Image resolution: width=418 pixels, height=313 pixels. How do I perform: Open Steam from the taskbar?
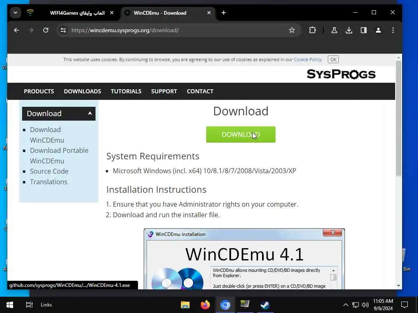pos(265,305)
